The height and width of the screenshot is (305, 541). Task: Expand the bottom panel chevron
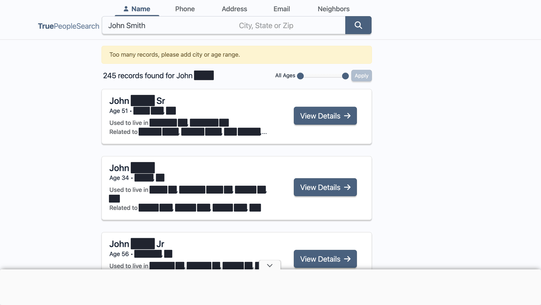click(x=270, y=265)
